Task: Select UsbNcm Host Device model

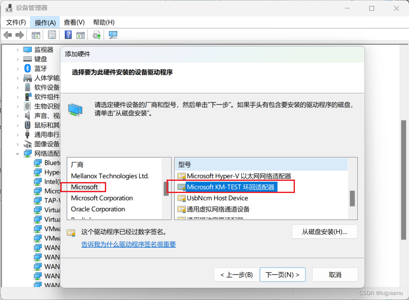Action: 217,198
